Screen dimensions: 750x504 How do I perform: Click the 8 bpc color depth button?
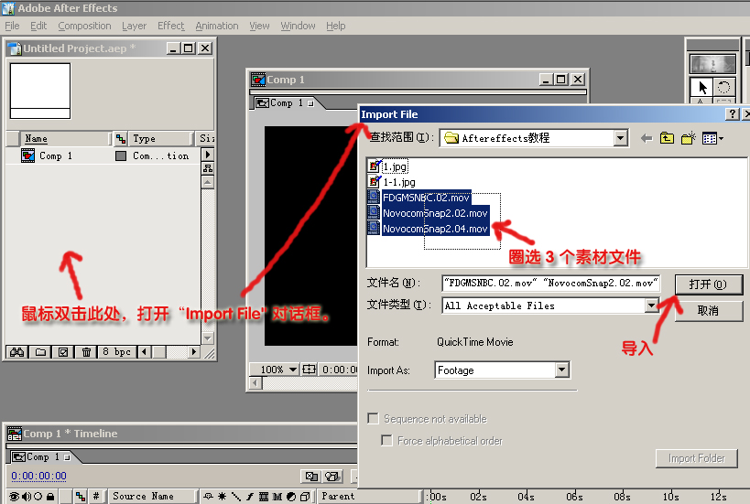coord(116,352)
